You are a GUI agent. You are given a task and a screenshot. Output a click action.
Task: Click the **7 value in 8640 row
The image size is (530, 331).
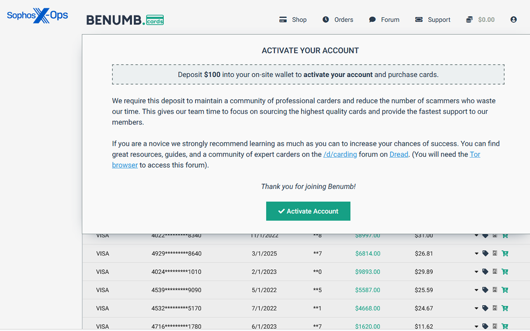coord(317,253)
